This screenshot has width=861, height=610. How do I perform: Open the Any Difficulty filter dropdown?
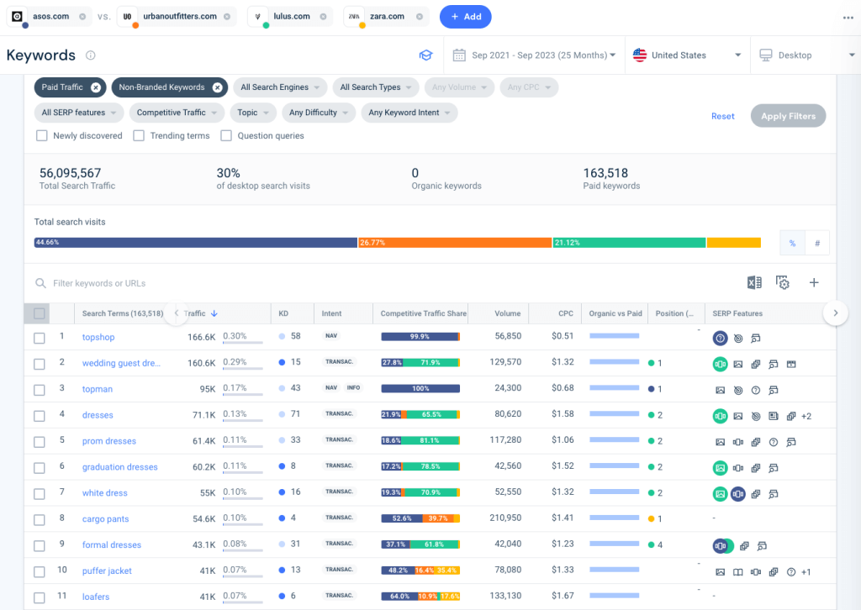pos(318,112)
